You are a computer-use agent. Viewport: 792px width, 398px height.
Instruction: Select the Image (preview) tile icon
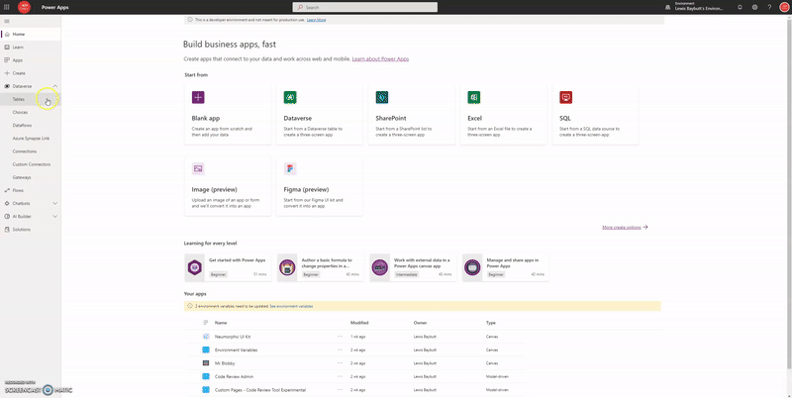coord(198,168)
